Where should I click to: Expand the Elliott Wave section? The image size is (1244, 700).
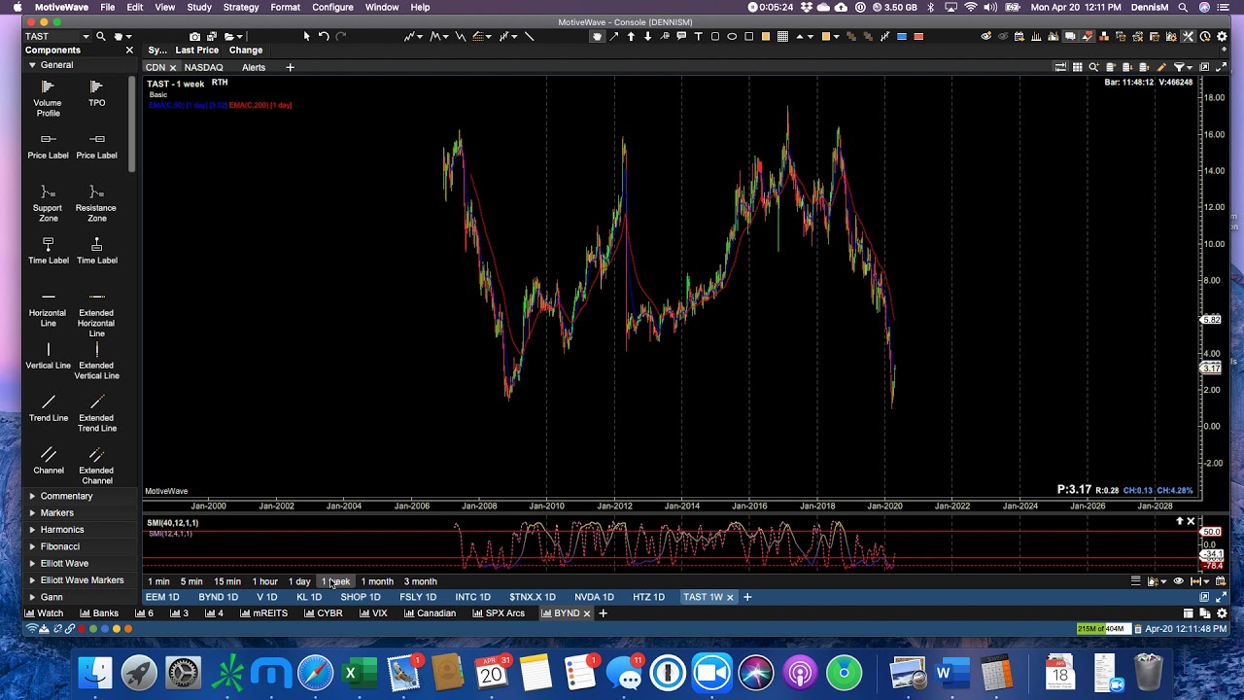(32, 563)
